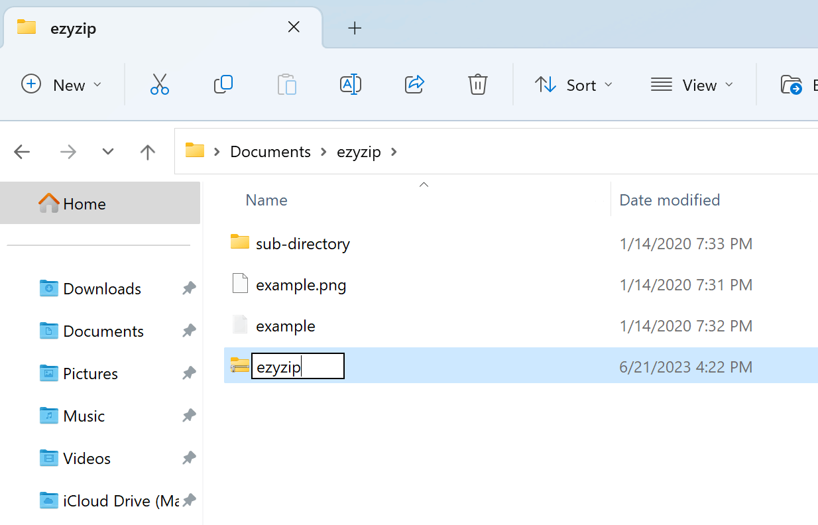Navigate to Documents in the breadcrumb
This screenshot has width=818, height=525.
(x=270, y=151)
